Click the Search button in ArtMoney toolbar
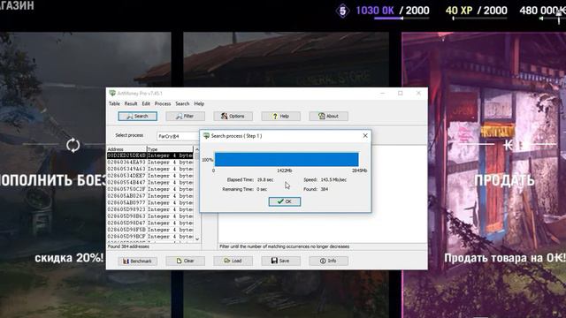This screenshot has width=566, height=318. pos(138,116)
